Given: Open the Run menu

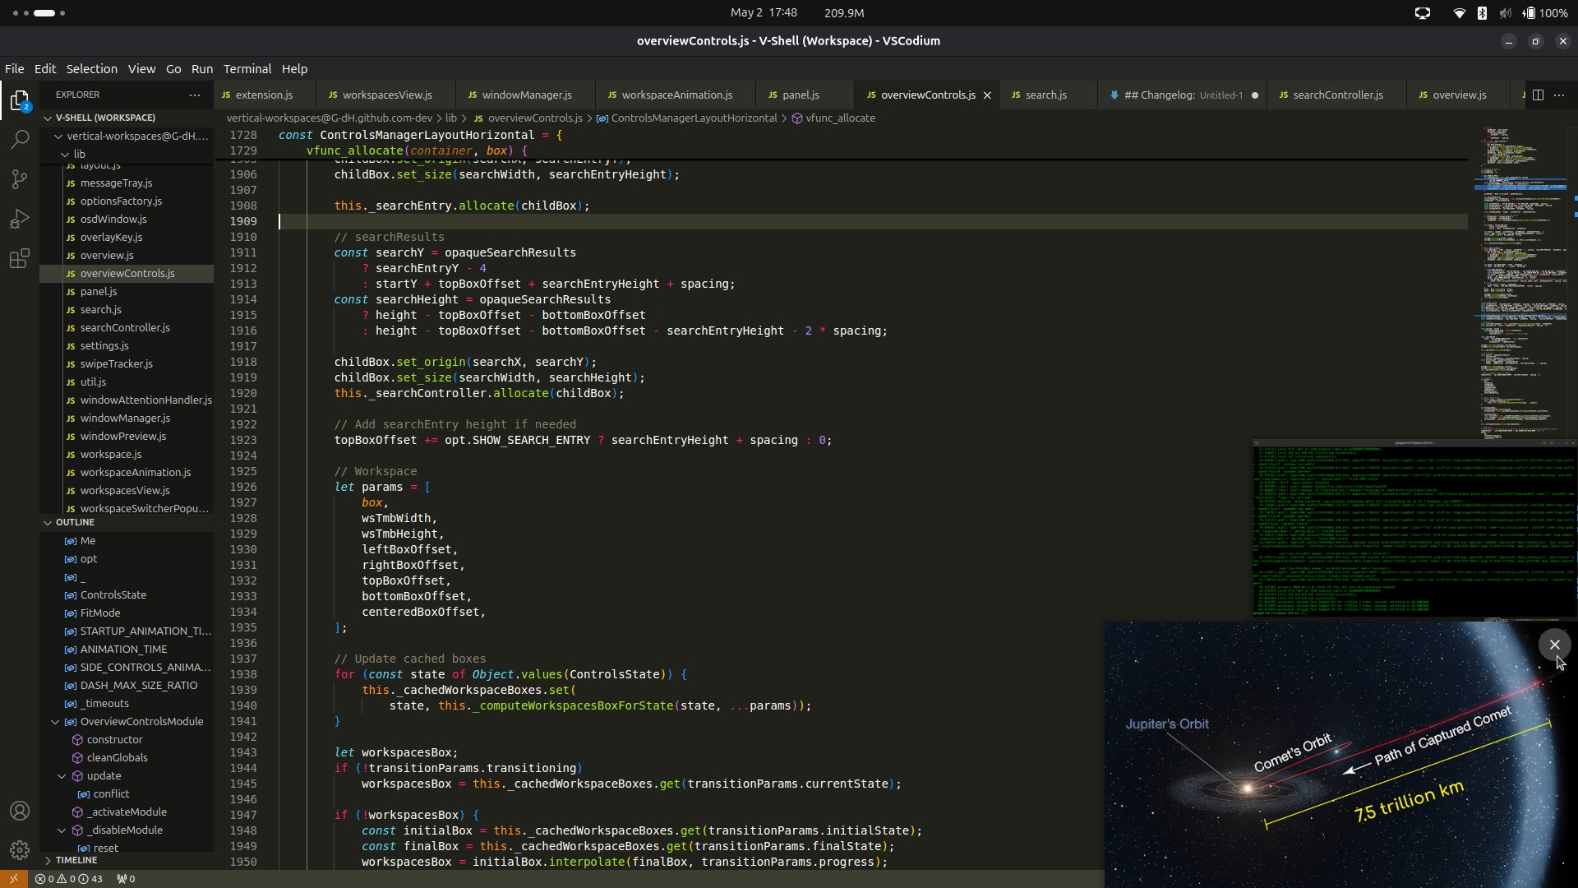Looking at the screenshot, I should pos(201,69).
